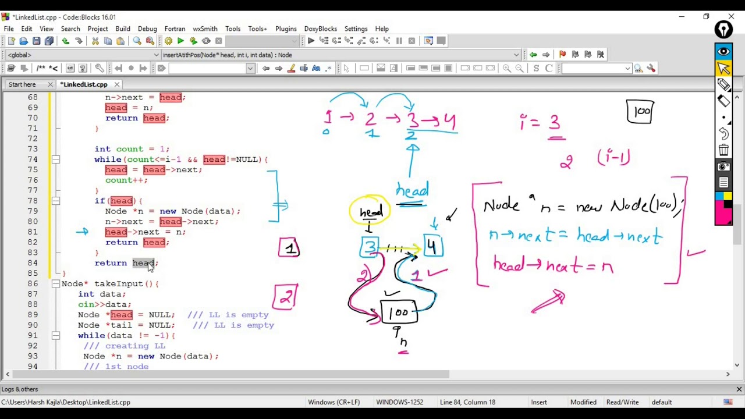Screen dimensions: 745x419
Task: Collapse the while fold at line 74
Action: click(55, 159)
